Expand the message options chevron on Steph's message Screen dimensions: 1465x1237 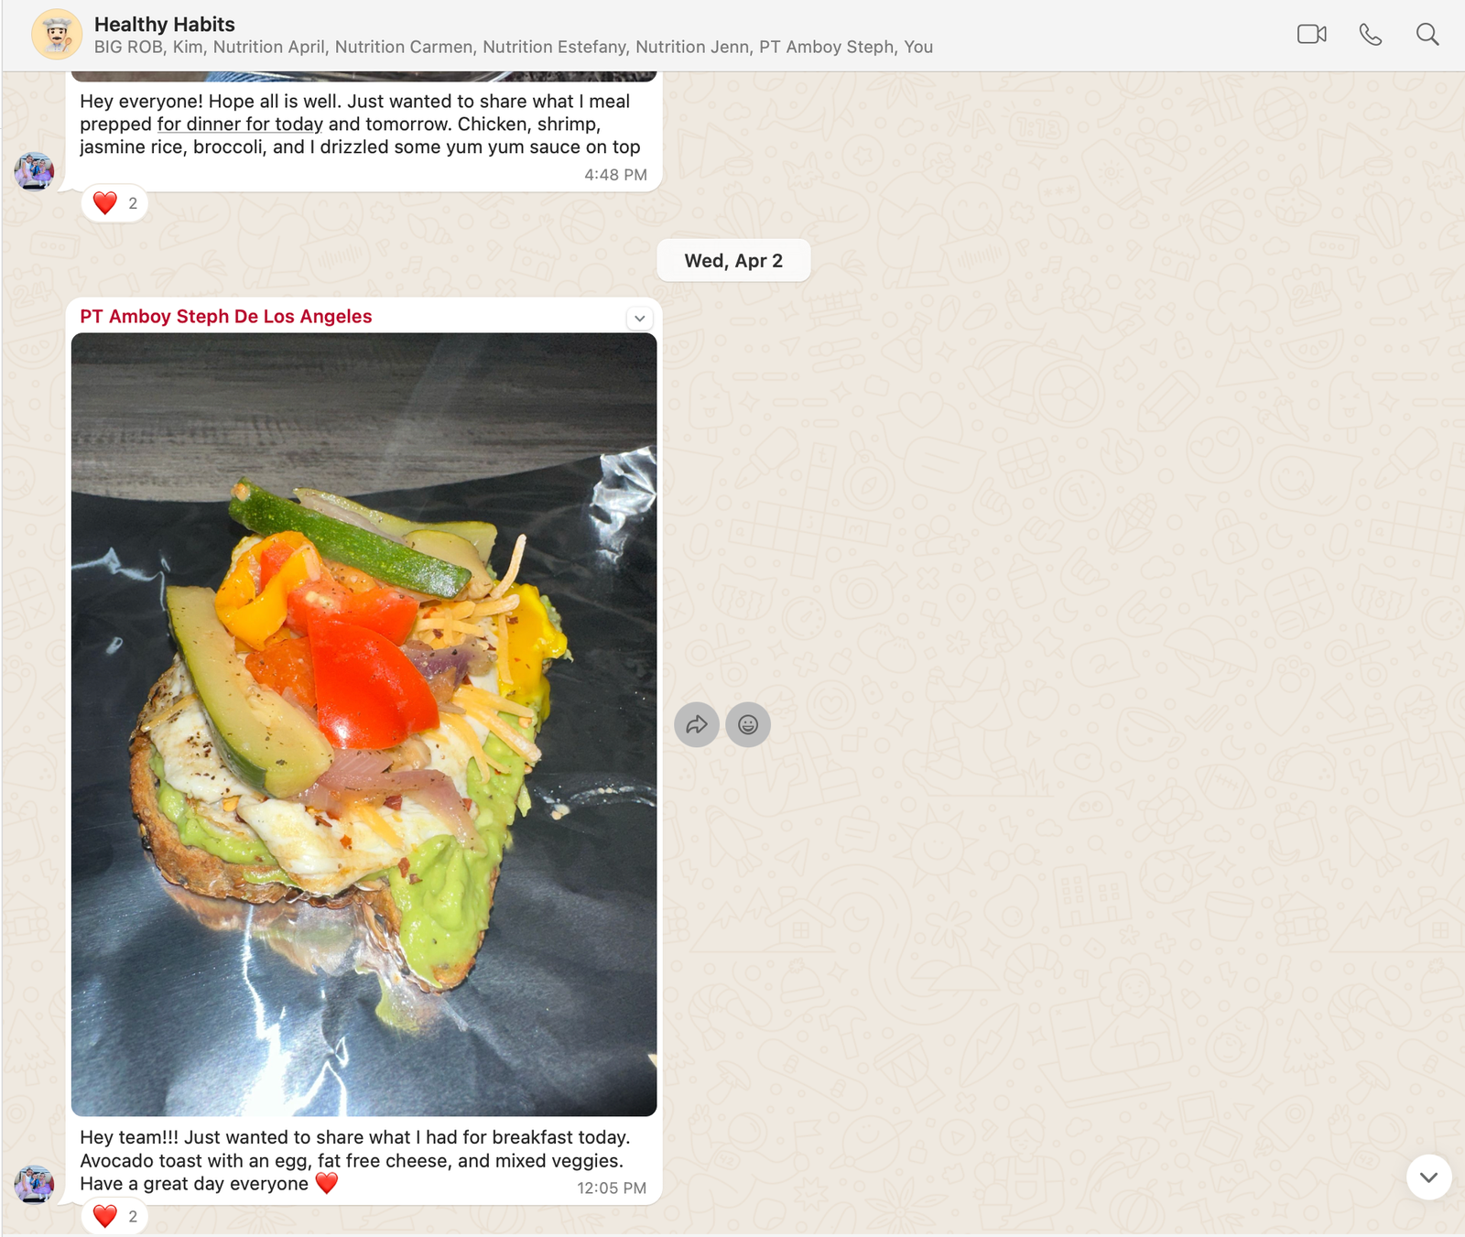point(640,319)
